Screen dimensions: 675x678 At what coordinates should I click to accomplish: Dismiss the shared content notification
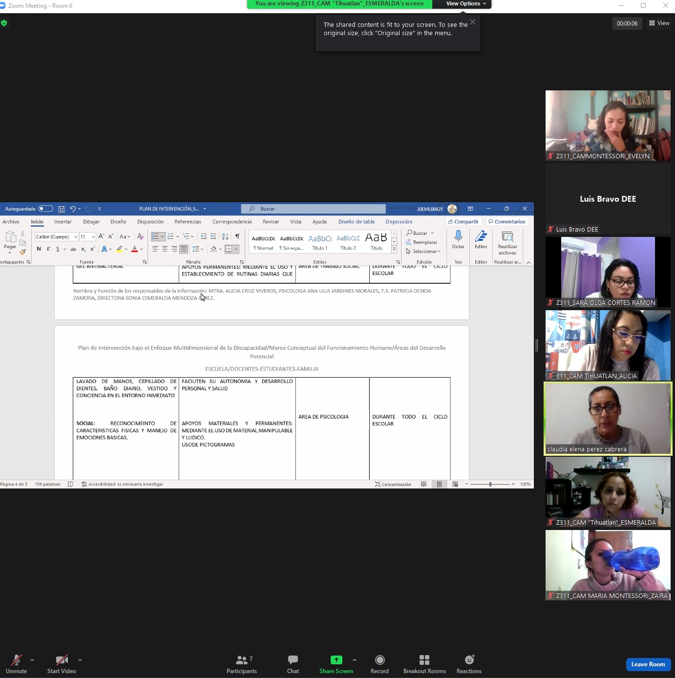[x=472, y=22]
